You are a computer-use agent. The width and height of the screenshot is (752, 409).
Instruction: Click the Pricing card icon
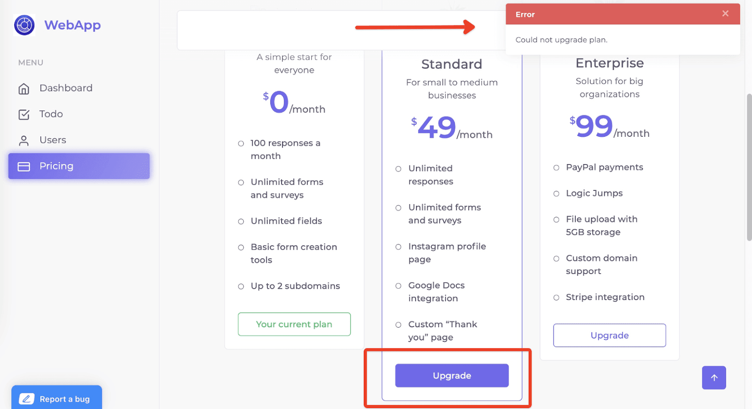[24, 166]
